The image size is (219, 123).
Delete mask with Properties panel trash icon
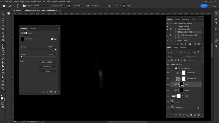[x=55, y=92]
